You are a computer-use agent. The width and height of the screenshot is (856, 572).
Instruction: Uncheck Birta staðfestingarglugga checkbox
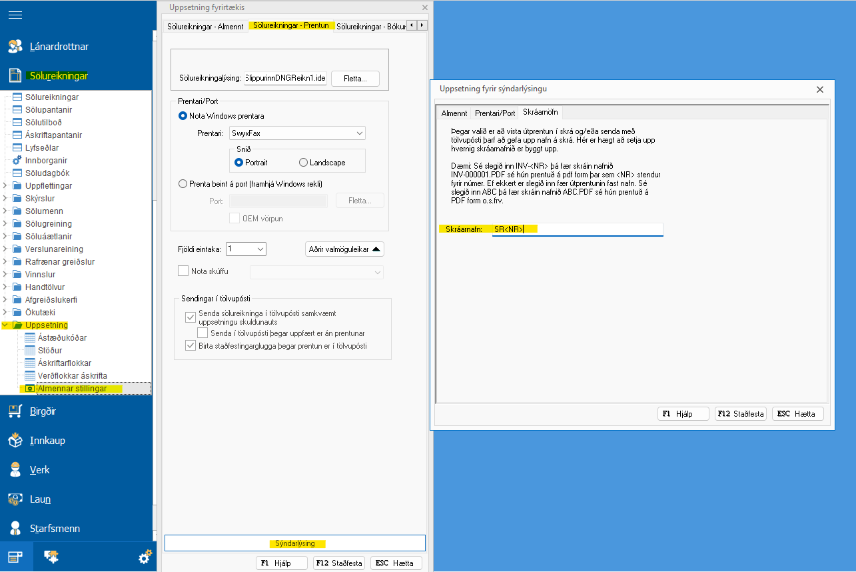coord(191,346)
